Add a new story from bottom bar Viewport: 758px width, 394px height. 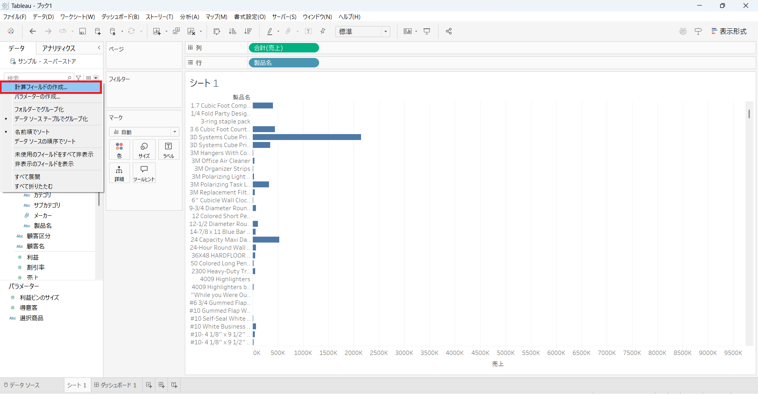pyautogui.click(x=174, y=385)
